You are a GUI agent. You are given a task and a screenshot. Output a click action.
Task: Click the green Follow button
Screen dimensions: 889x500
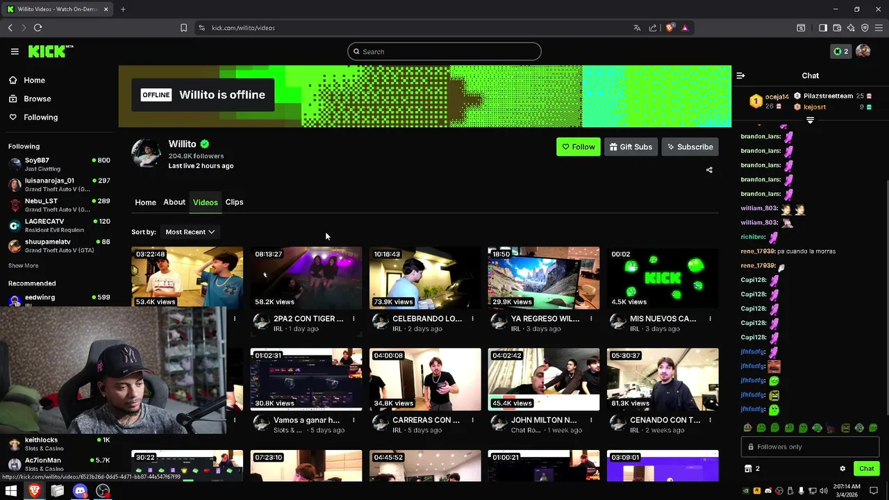pos(578,147)
